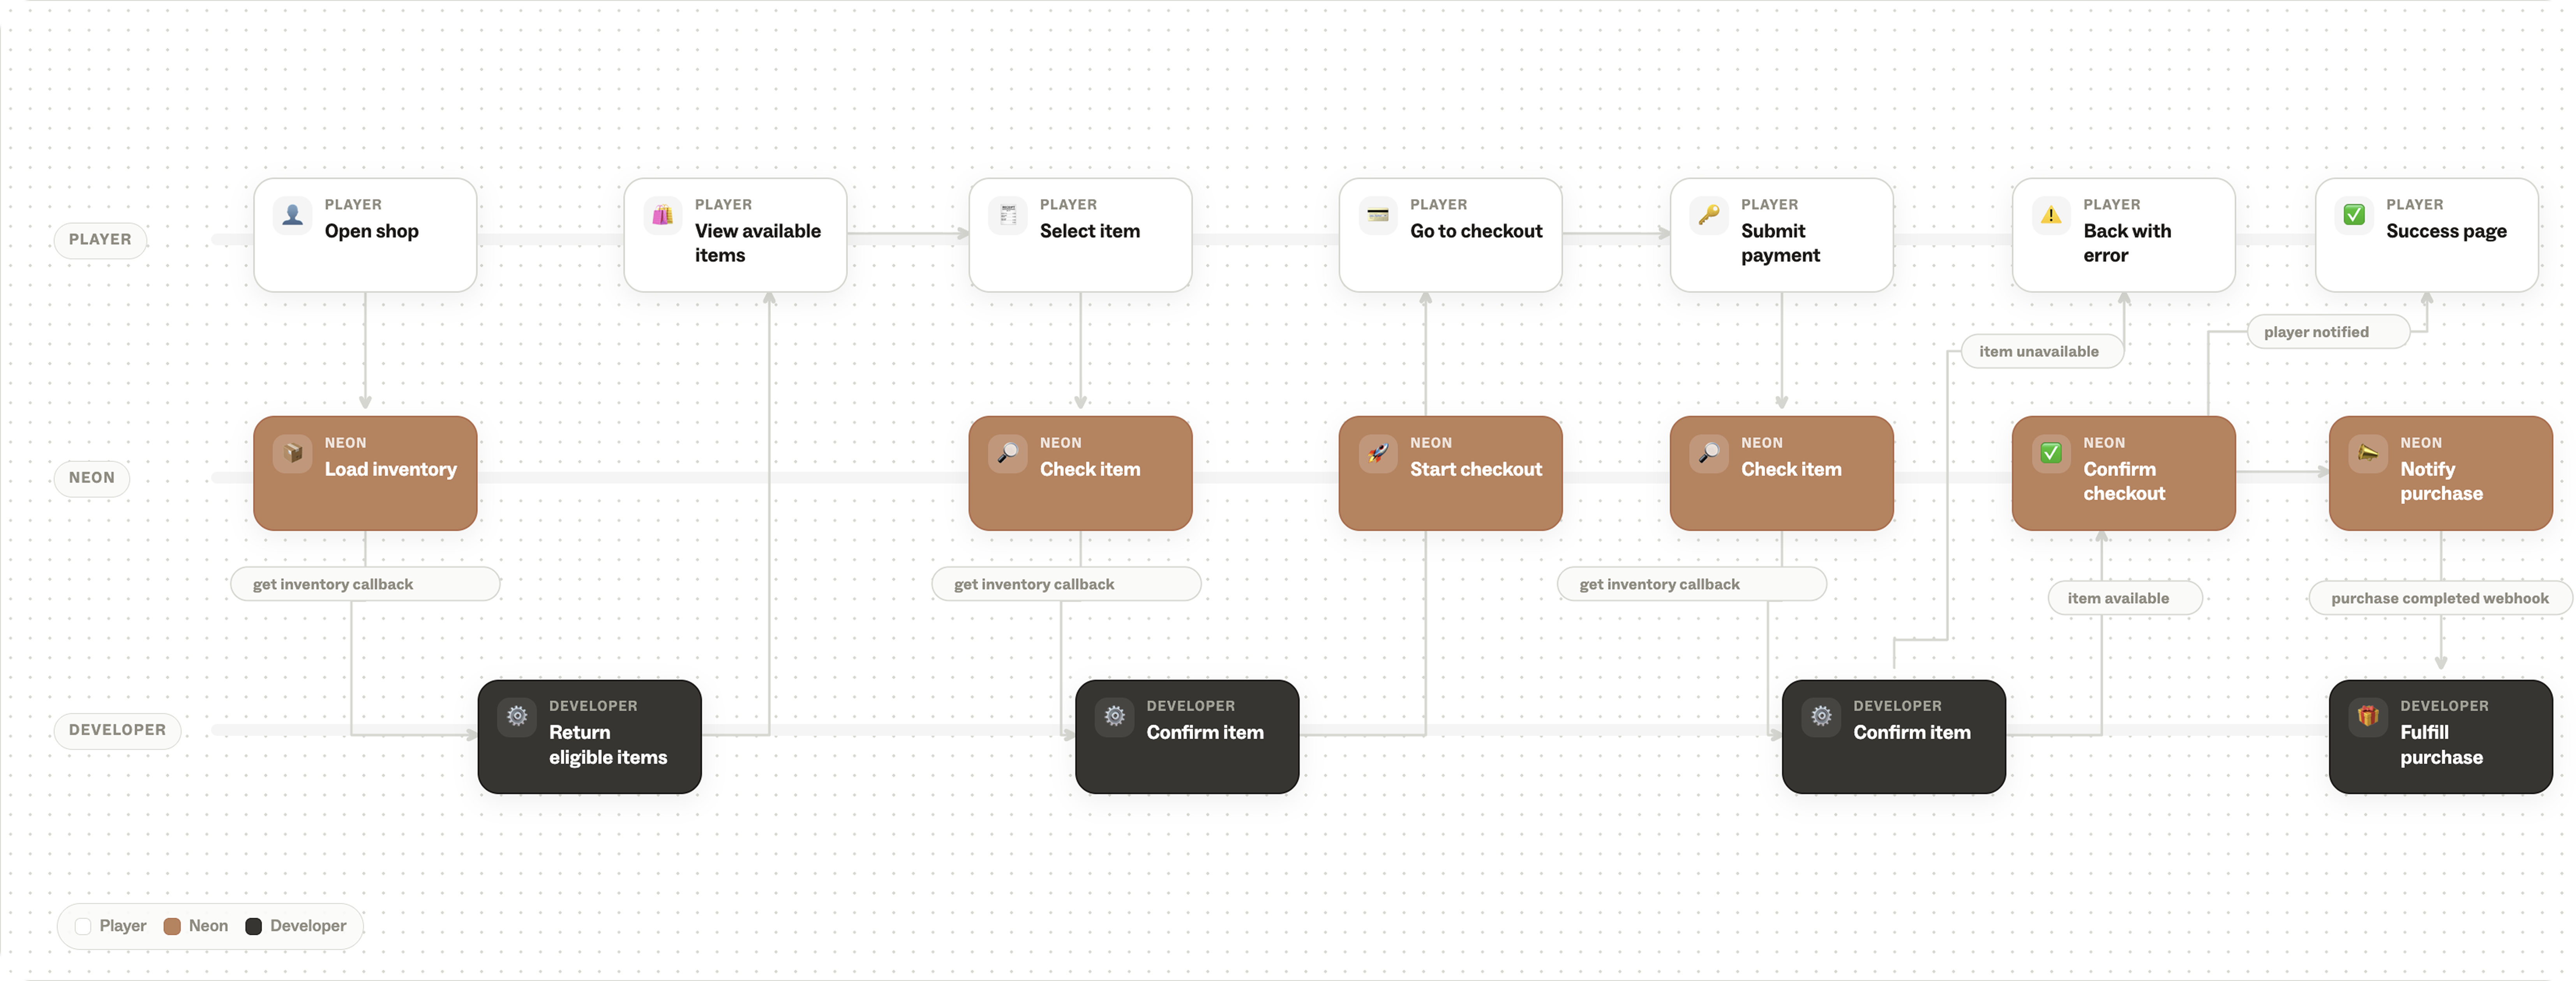2576x981 pixels.
Task: Click the "Player" legend text
Action: tap(123, 927)
